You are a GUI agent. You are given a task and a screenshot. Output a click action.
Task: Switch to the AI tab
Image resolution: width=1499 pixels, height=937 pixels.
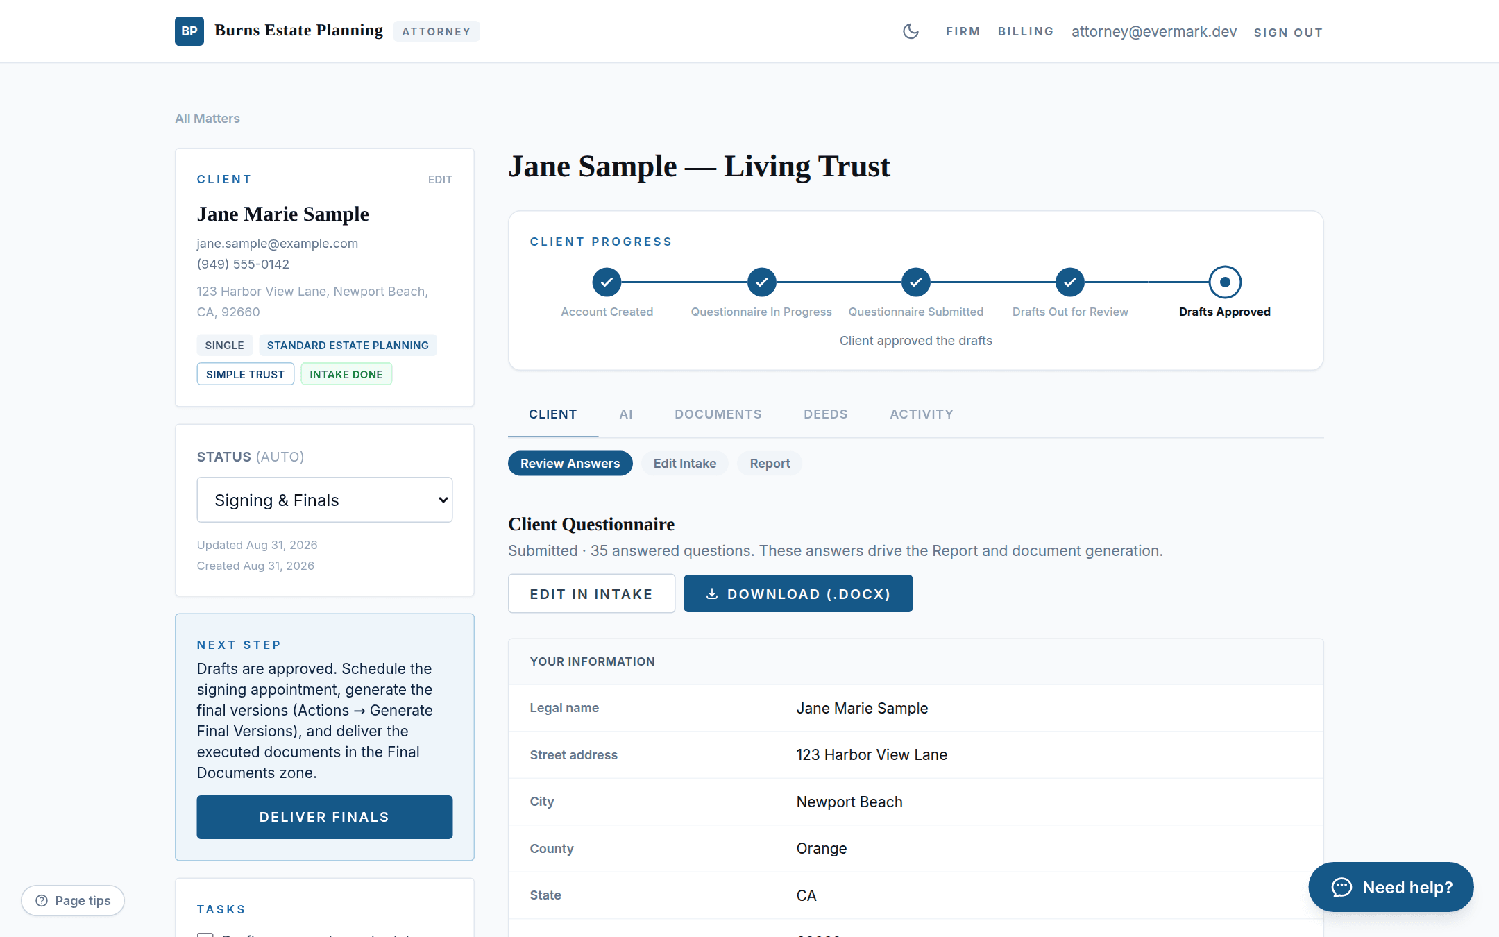click(626, 414)
